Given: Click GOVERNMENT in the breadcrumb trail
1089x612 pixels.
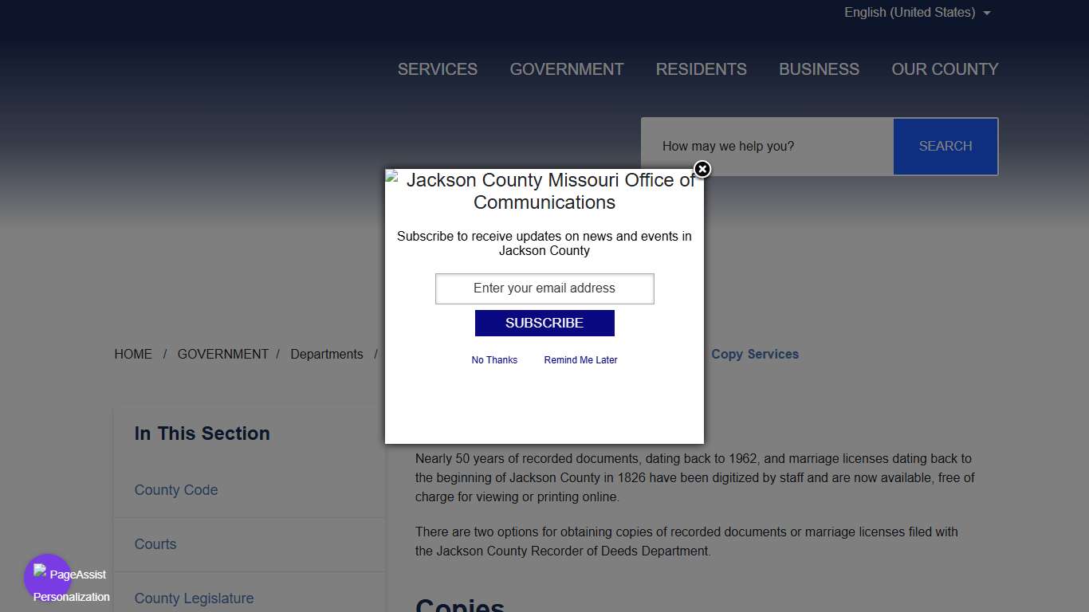Looking at the screenshot, I should pyautogui.click(x=222, y=355).
